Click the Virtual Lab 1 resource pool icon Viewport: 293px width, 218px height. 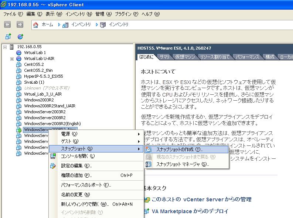pos(19,53)
